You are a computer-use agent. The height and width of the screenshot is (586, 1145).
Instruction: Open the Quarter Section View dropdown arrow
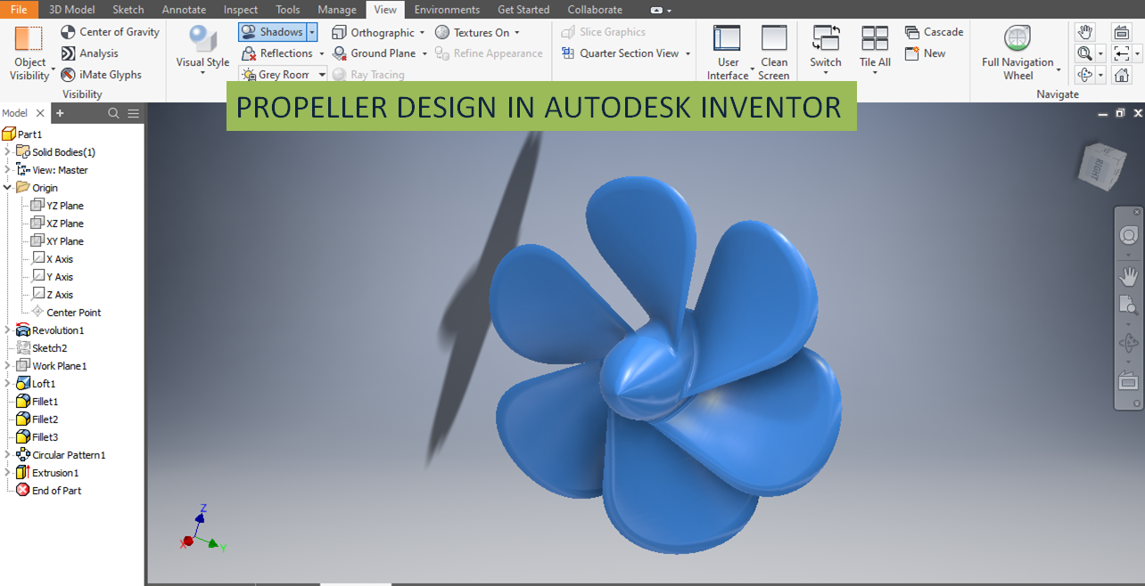click(x=688, y=53)
